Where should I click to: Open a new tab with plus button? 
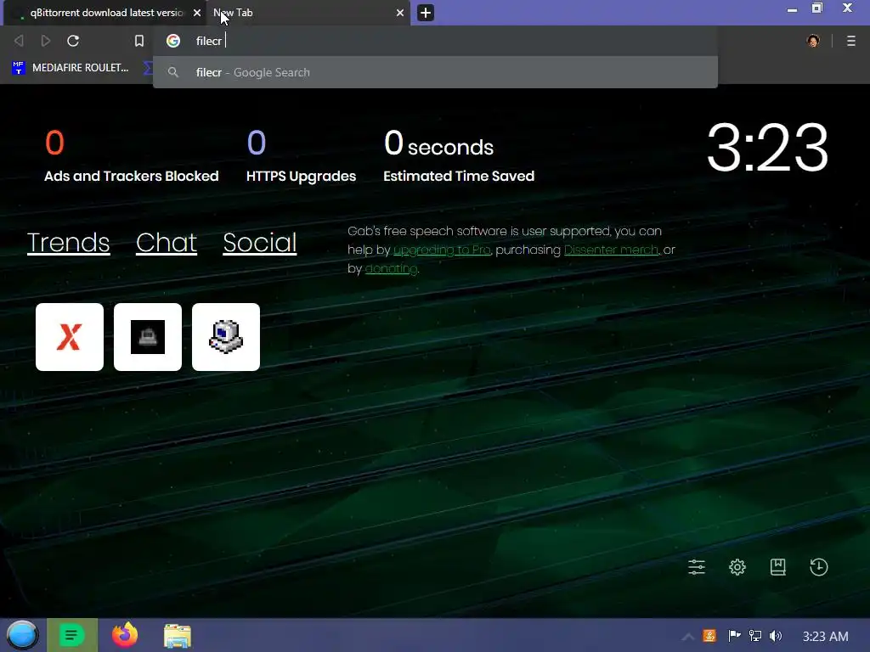426,13
